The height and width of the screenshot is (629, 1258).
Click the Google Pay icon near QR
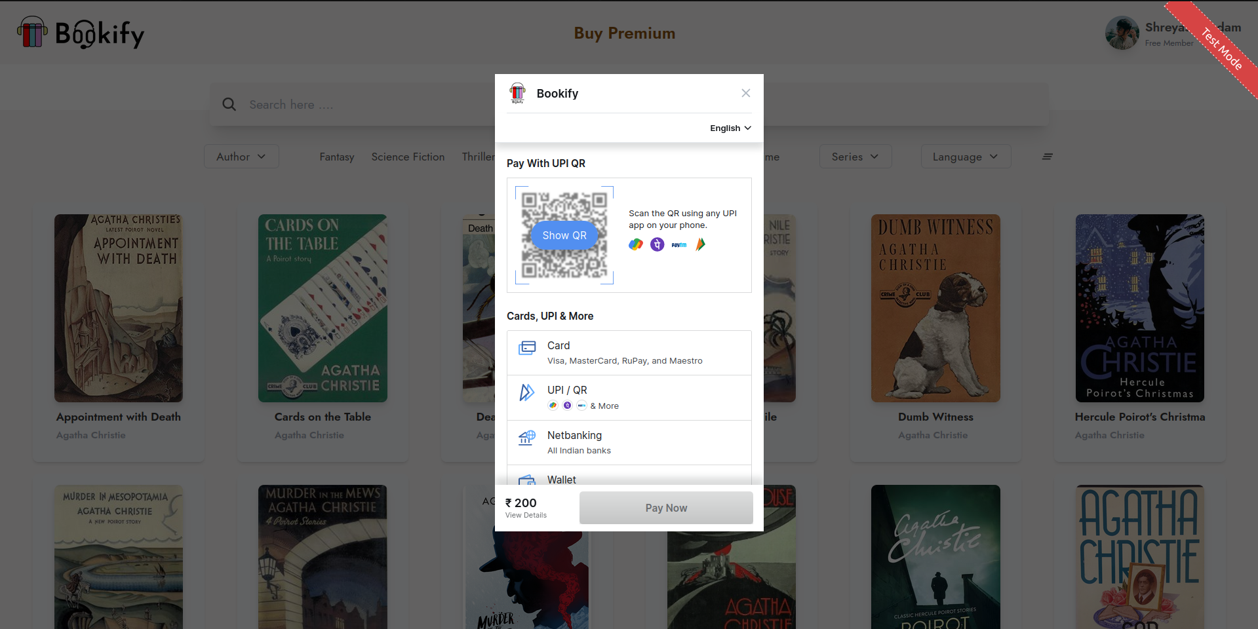tap(636, 244)
